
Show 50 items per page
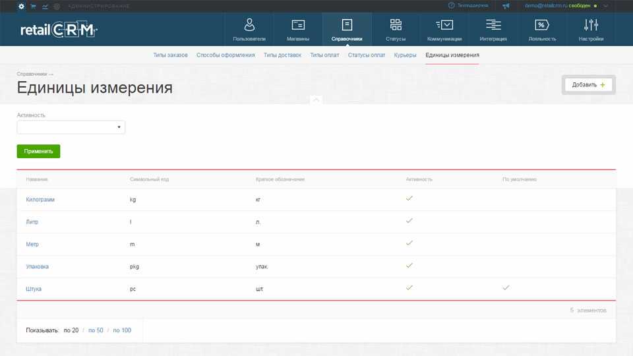[96, 330]
